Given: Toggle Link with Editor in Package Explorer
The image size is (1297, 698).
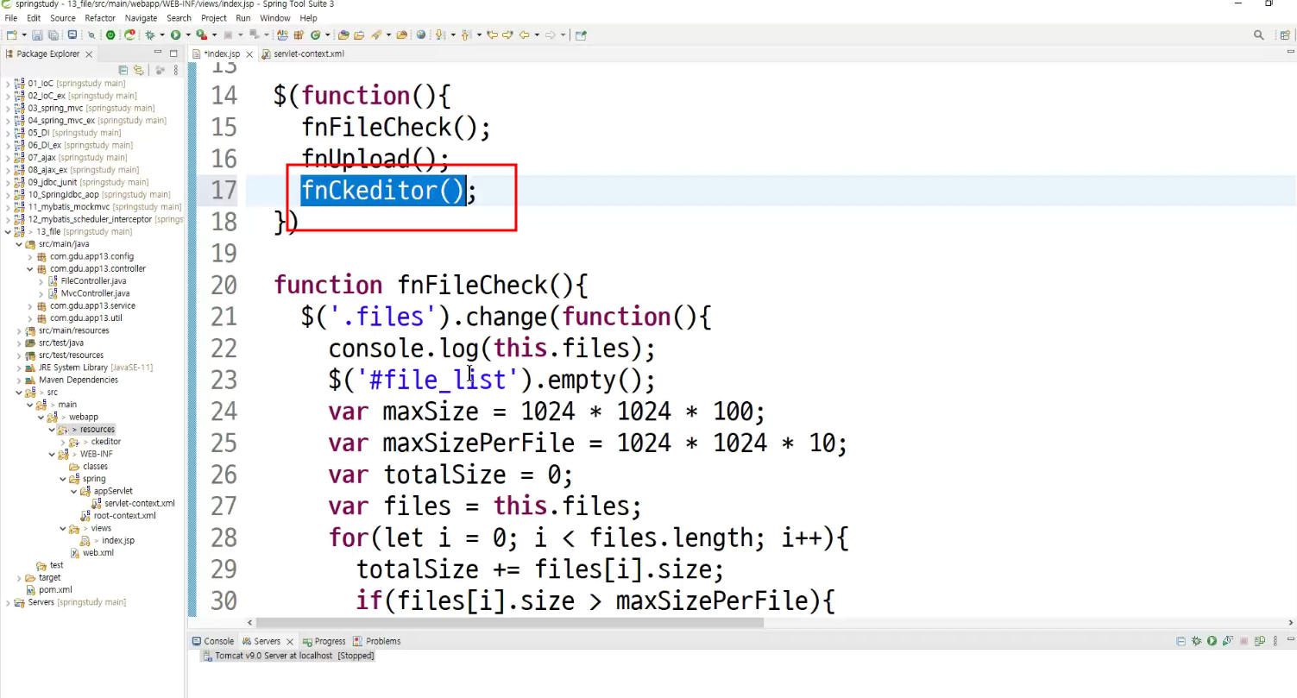Looking at the screenshot, I should 138,70.
